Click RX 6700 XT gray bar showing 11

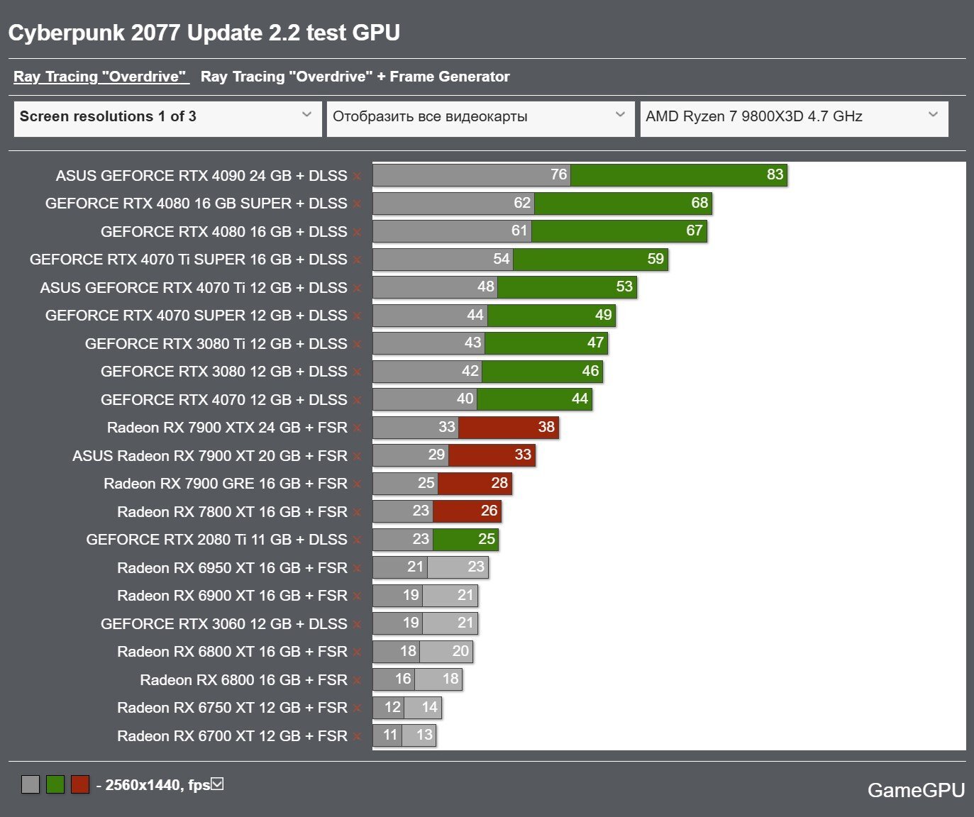point(387,735)
